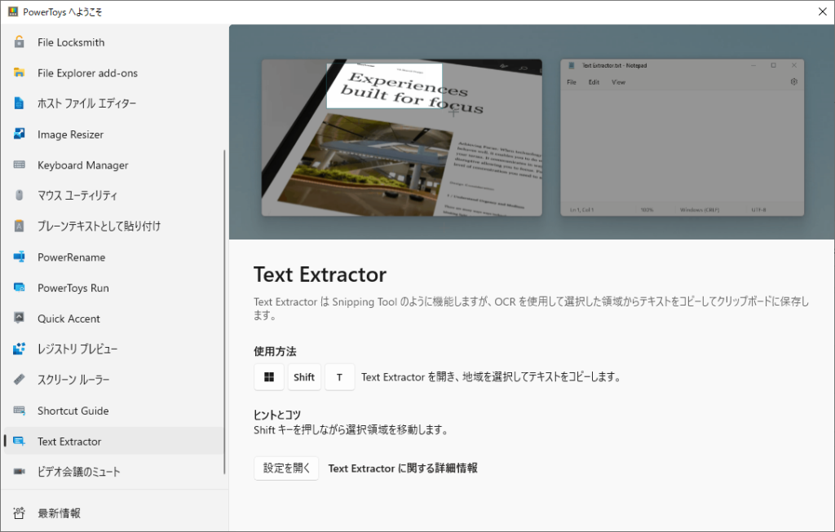Image resolution: width=835 pixels, height=532 pixels.
Task: Select レジストリ プレビュー label
Action: (77, 349)
